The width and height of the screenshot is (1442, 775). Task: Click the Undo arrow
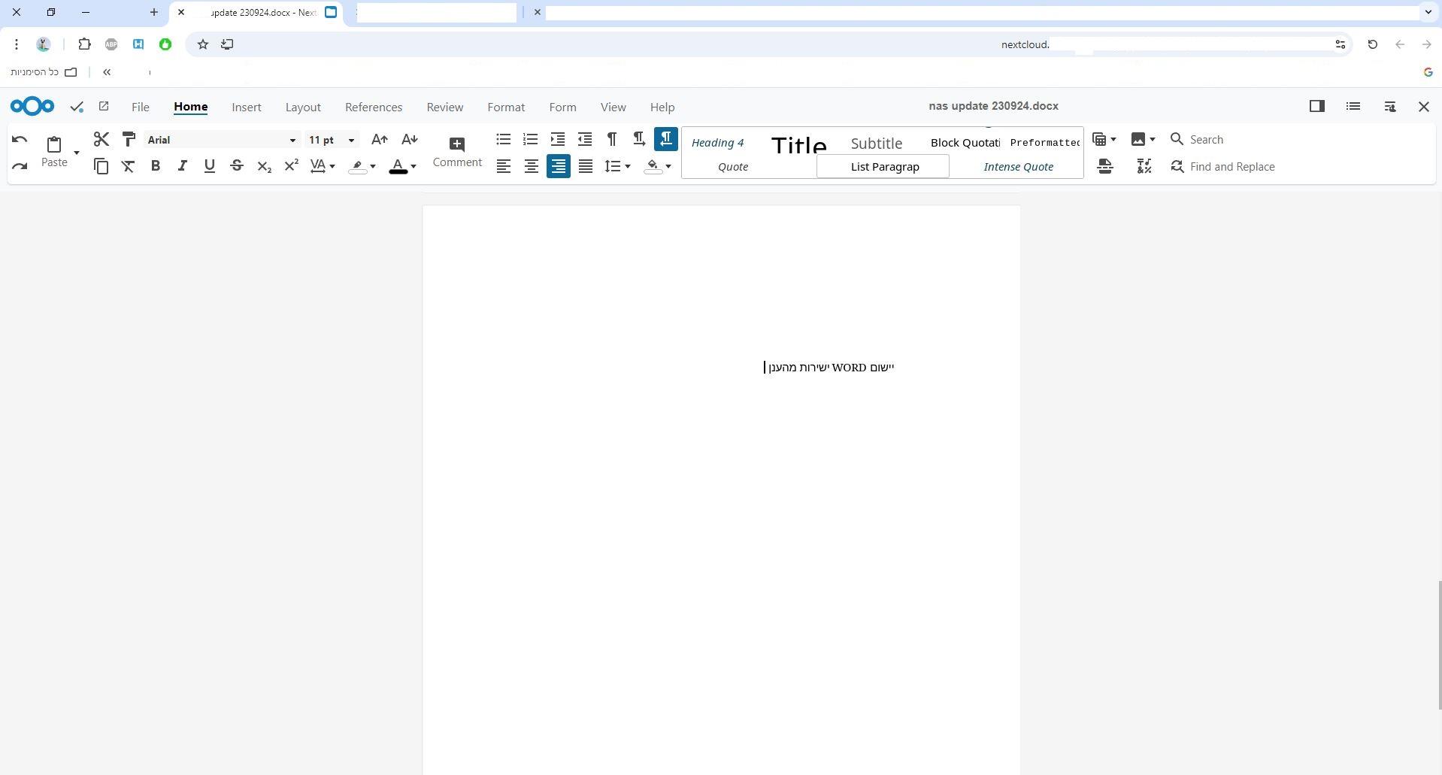[x=20, y=139]
